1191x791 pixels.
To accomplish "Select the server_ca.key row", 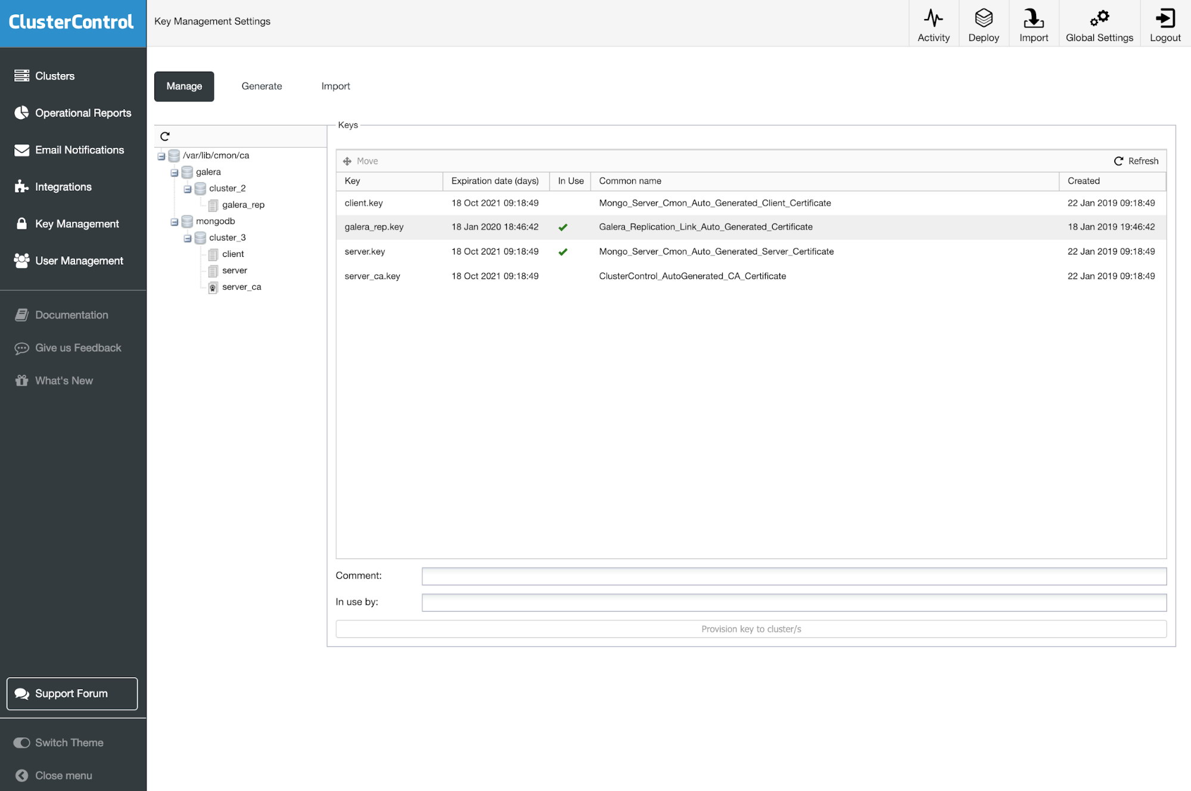I will click(x=751, y=276).
